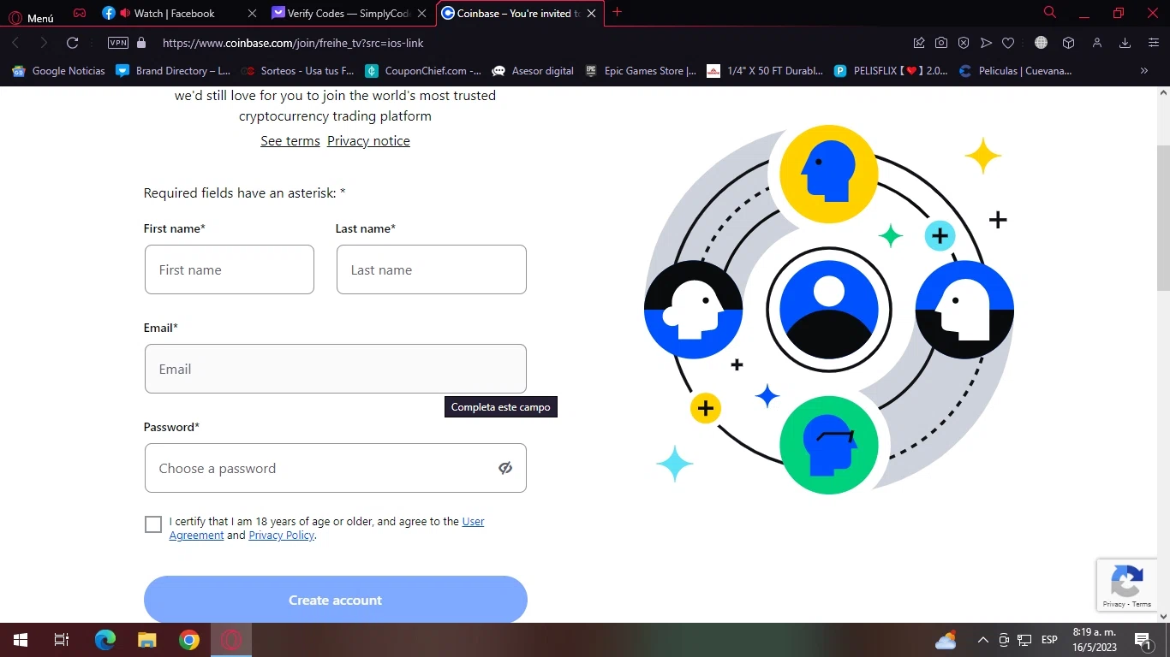The image size is (1170, 657).
Task: Open Epic Games Store bookmark
Action: [x=641, y=71]
